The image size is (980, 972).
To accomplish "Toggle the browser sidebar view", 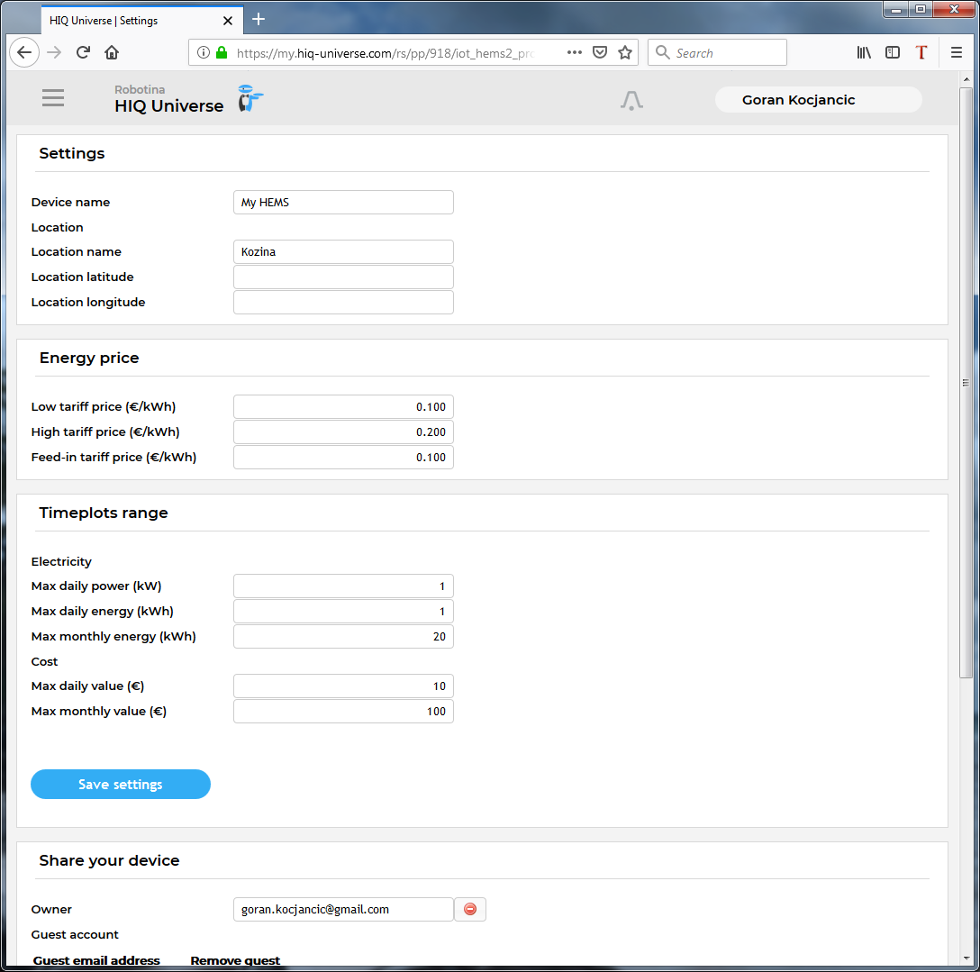I will pos(893,53).
